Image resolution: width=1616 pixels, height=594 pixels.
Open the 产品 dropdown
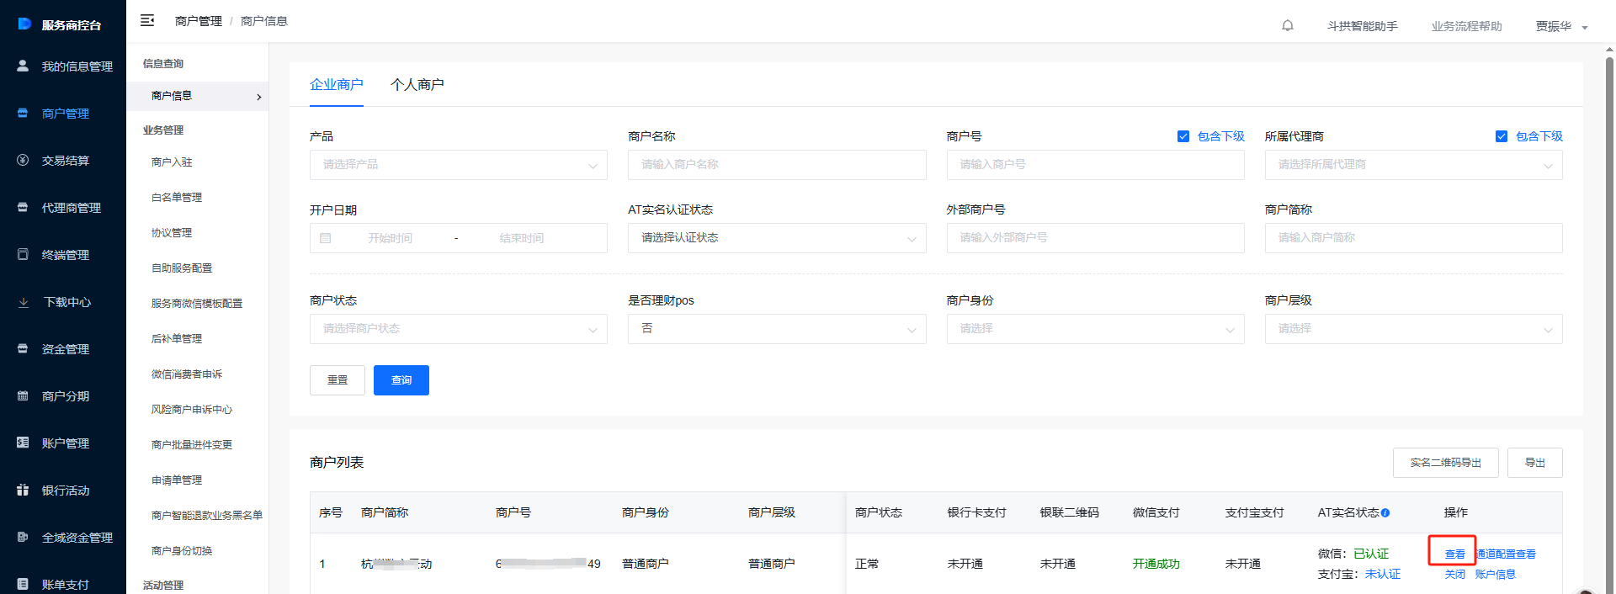click(x=458, y=165)
